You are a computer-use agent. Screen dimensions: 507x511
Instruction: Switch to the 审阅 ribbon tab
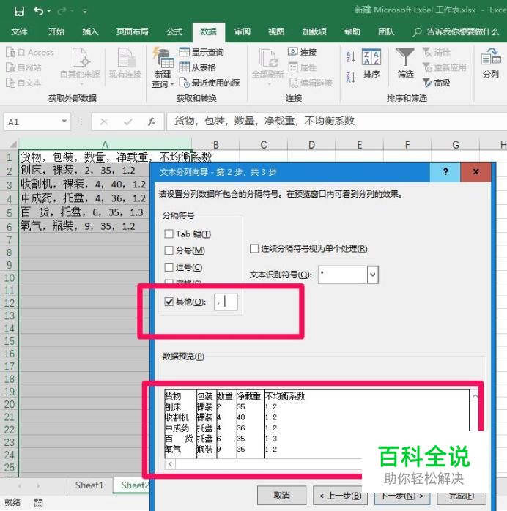(x=243, y=31)
